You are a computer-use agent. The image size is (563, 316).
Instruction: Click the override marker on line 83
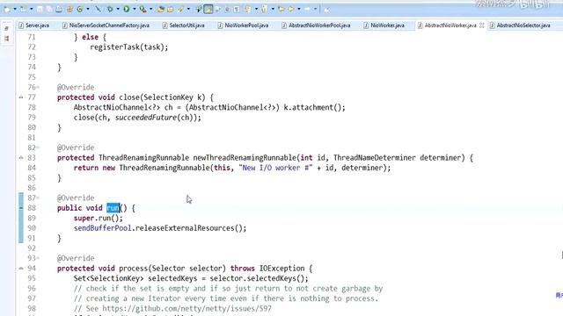point(21,158)
